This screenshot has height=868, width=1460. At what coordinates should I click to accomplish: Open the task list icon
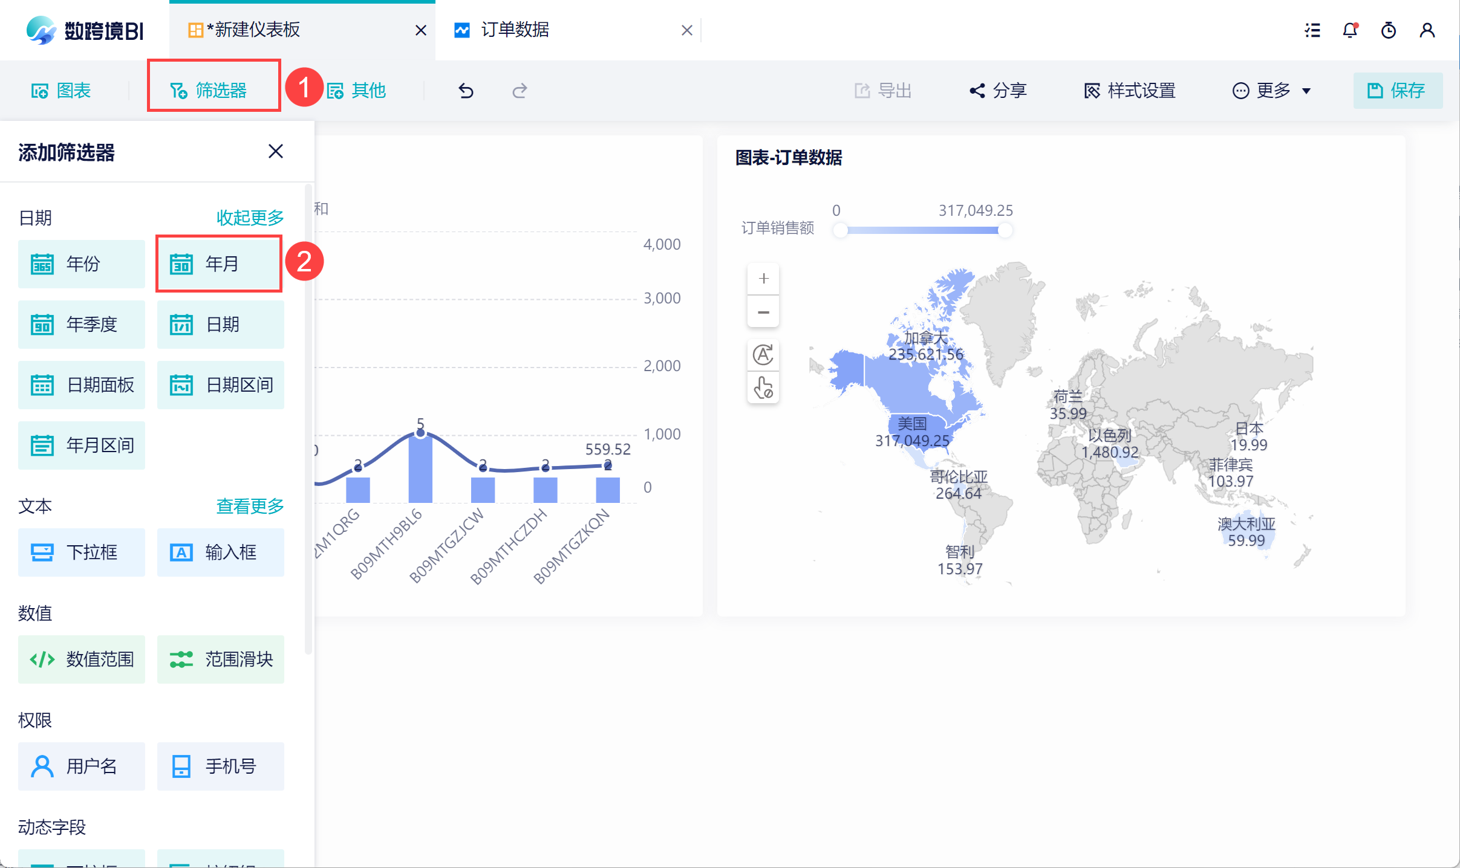[1312, 30]
